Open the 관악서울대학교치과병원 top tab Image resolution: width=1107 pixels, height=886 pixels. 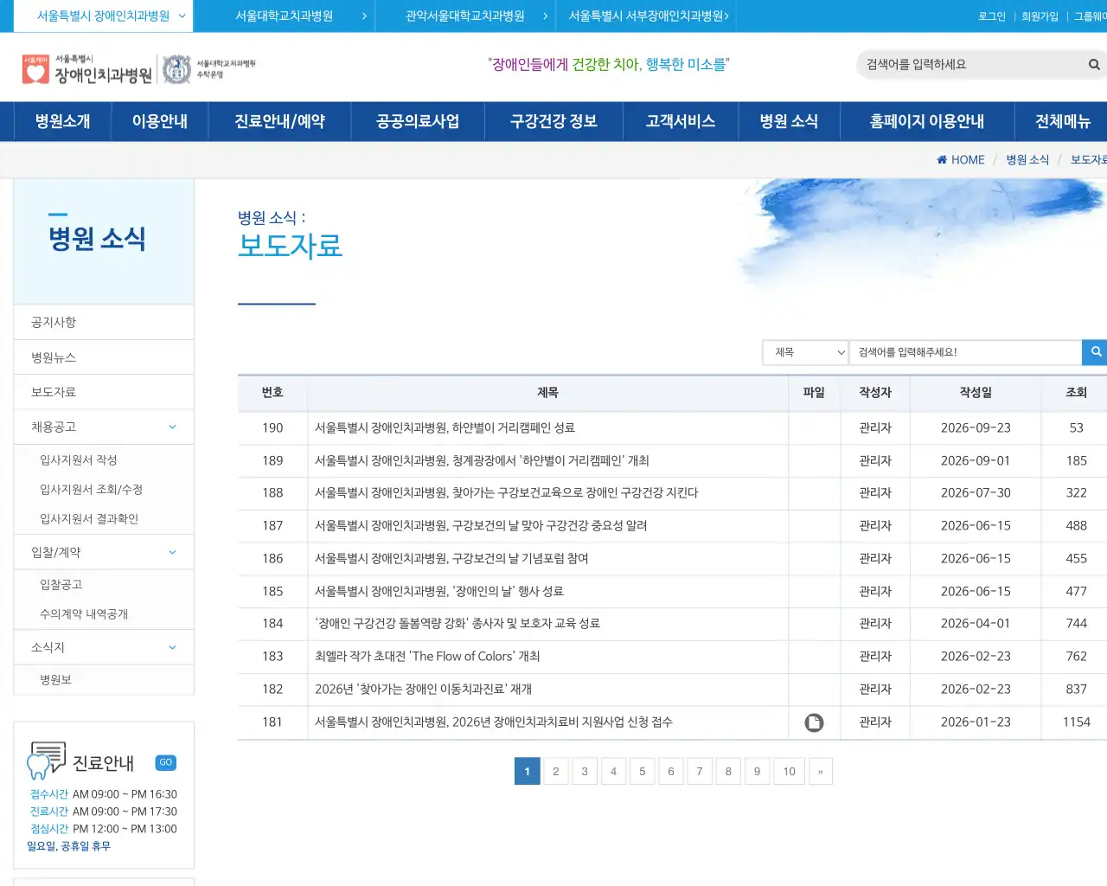[x=465, y=16]
